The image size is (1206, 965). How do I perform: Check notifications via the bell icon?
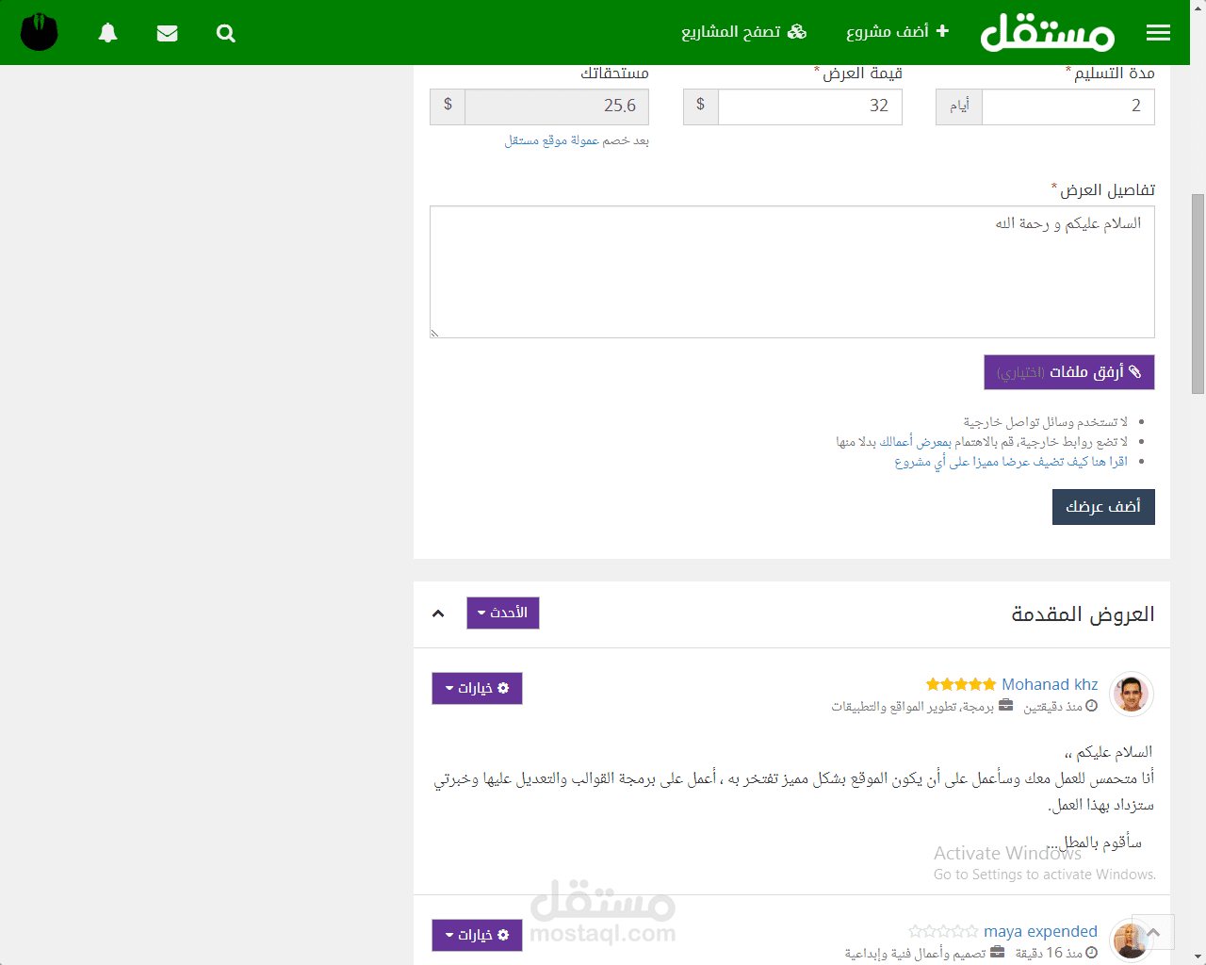coord(107,32)
